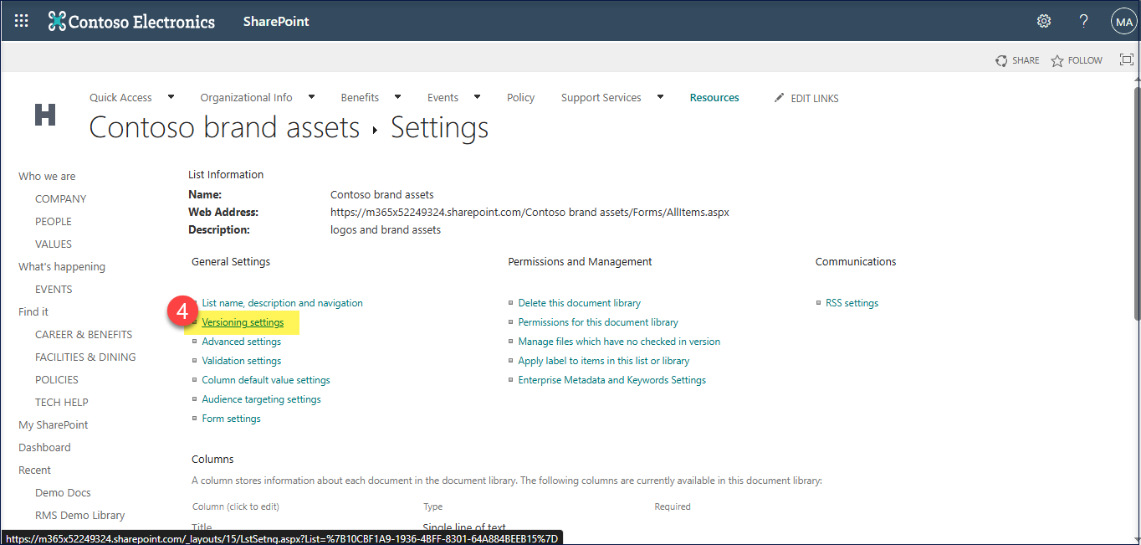Open Versioning settings link
This screenshot has height=545, width=1141.
coord(243,322)
